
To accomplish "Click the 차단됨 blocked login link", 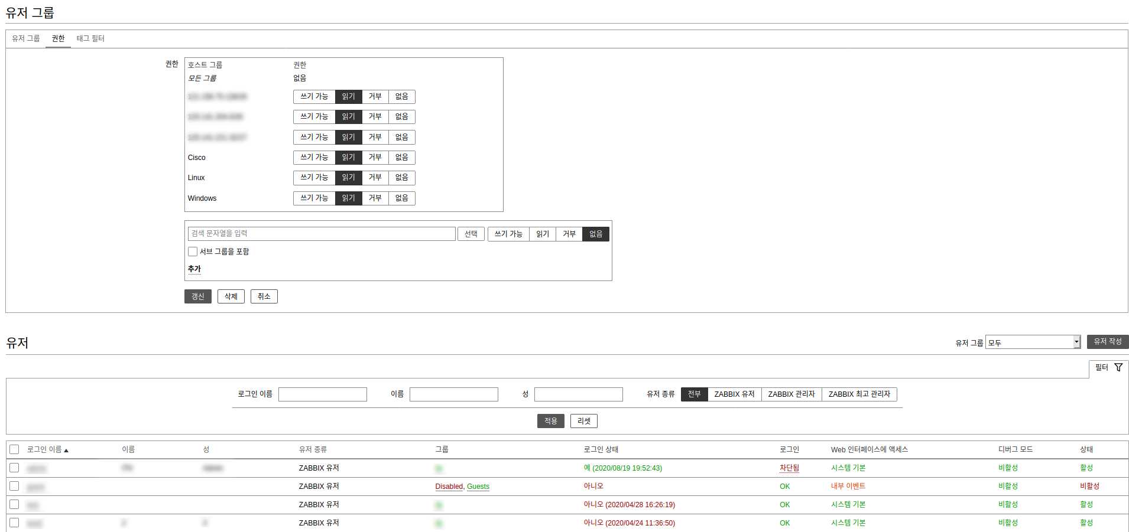I will [x=789, y=468].
